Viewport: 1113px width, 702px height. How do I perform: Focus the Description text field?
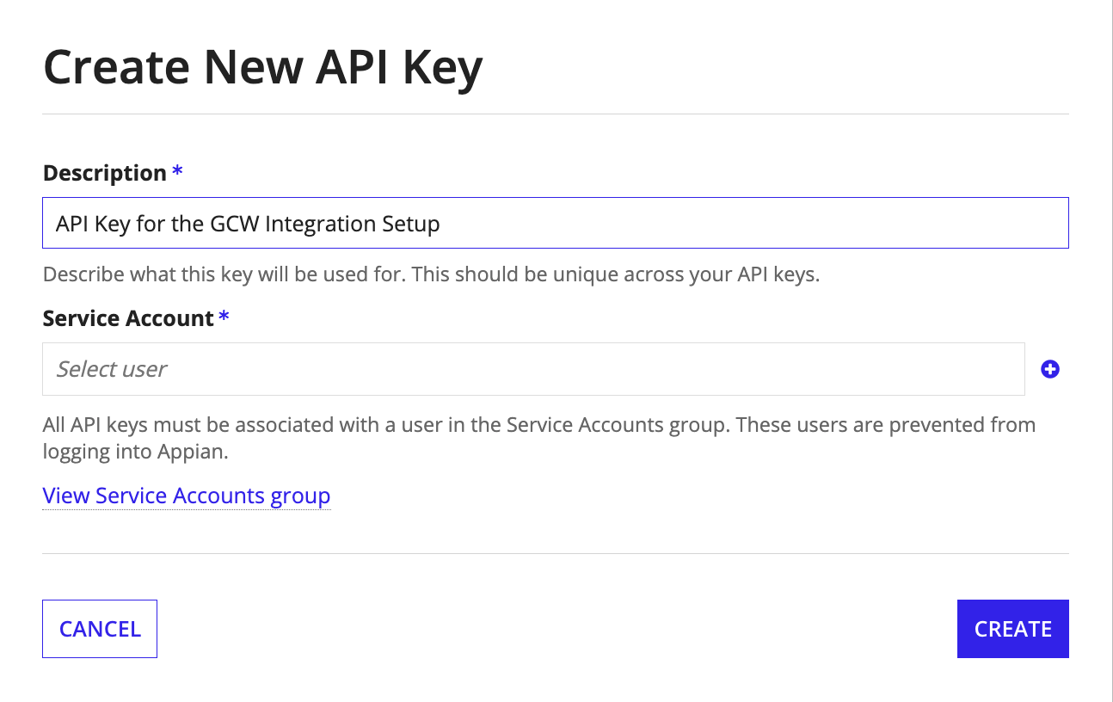click(556, 224)
